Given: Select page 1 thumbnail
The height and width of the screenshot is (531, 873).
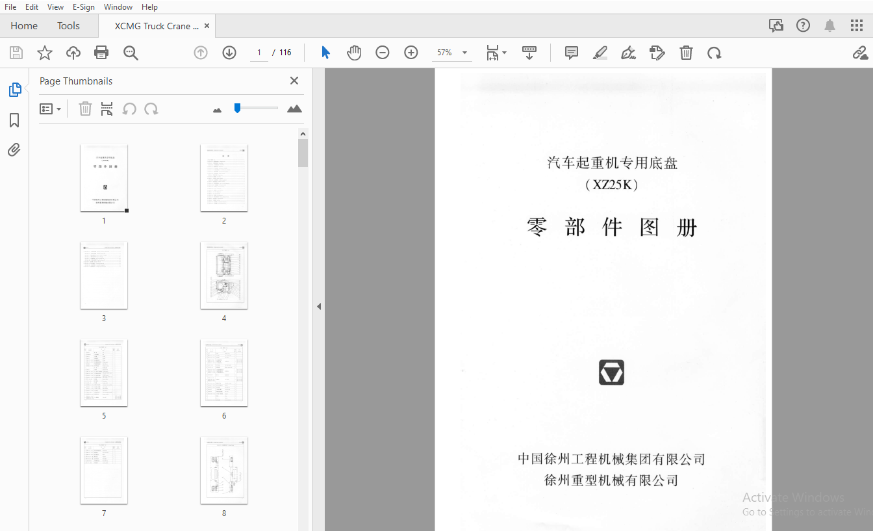Looking at the screenshot, I should click(104, 178).
